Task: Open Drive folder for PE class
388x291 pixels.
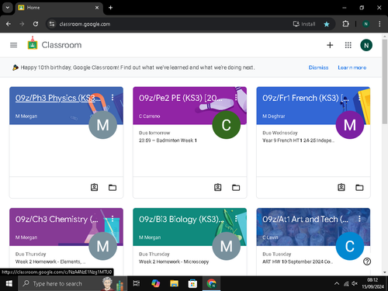Action: click(236, 187)
